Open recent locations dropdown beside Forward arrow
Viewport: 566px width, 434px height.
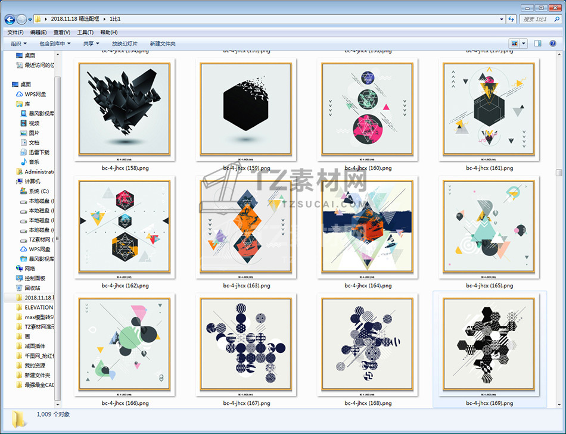(30, 19)
